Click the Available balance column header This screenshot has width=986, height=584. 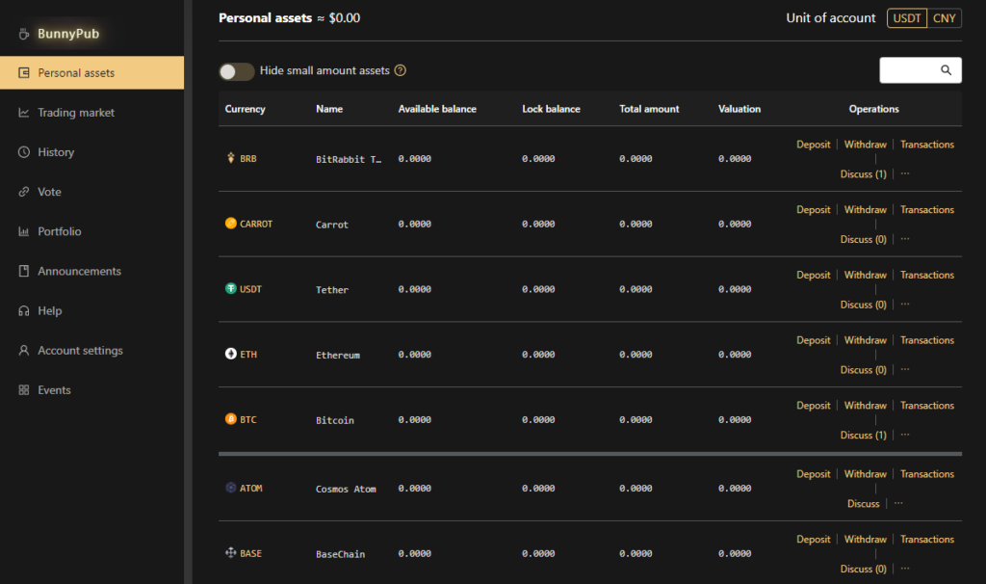437,109
